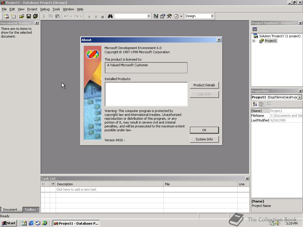
Task: Click the Open button in Project Explorer toolbar
Action: (x=255, y=29)
